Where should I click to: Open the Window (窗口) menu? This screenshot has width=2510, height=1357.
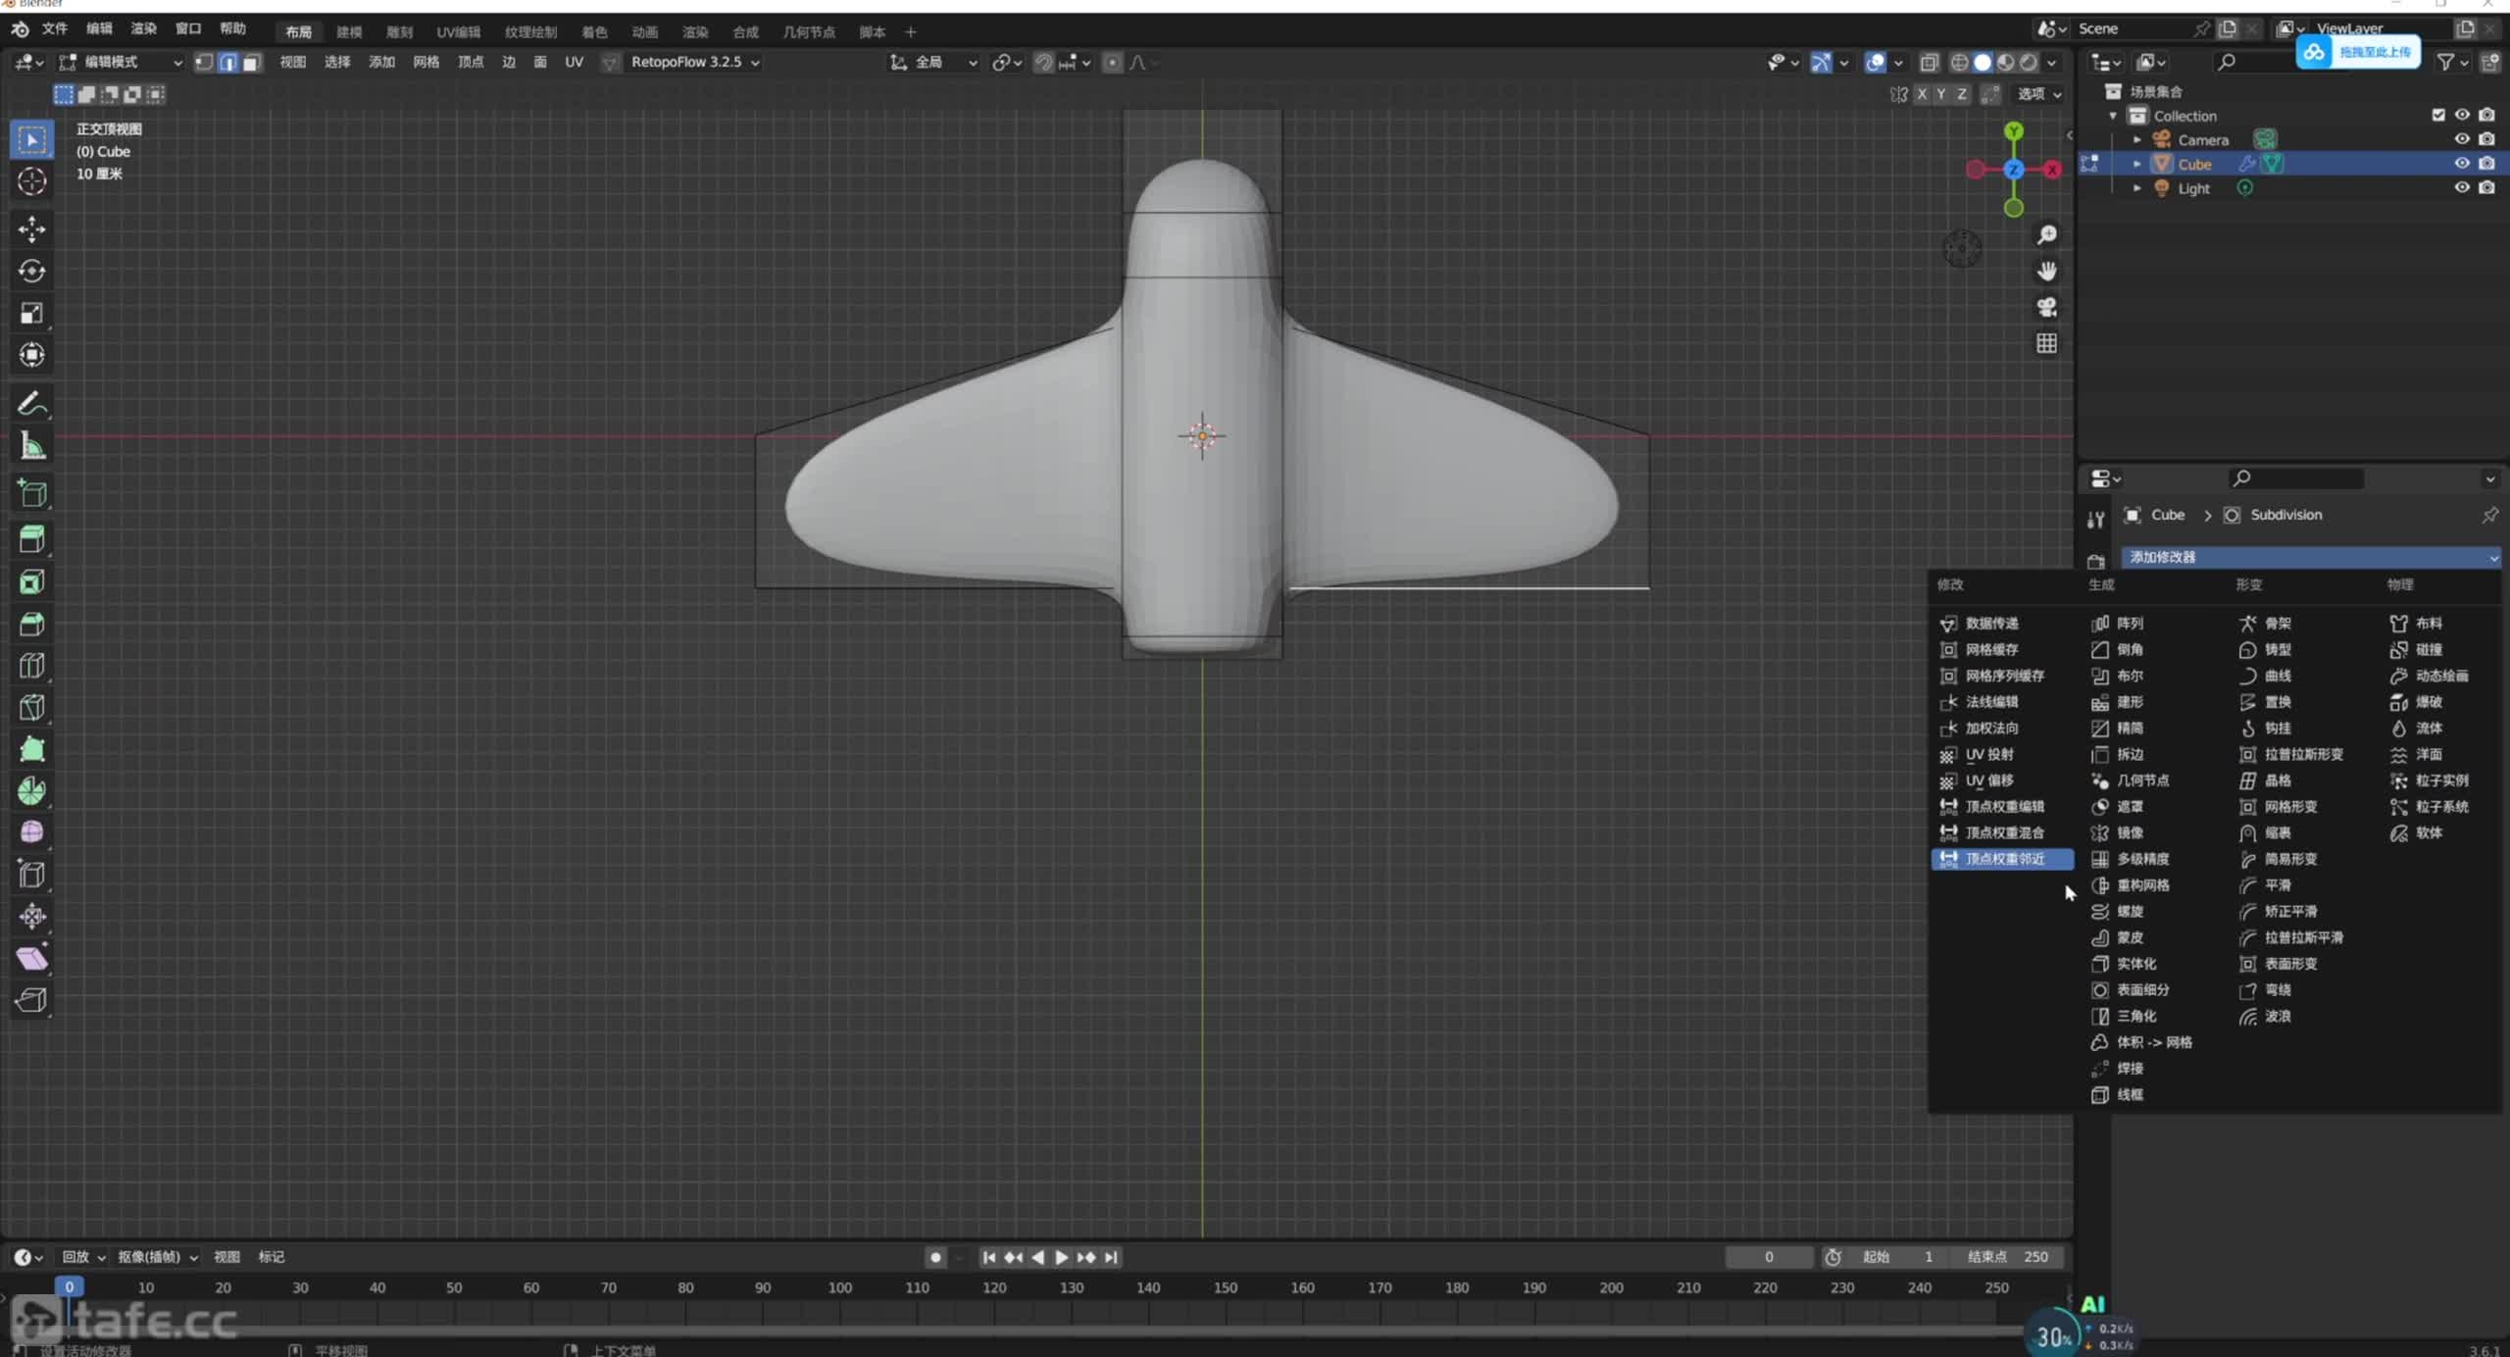[188, 28]
